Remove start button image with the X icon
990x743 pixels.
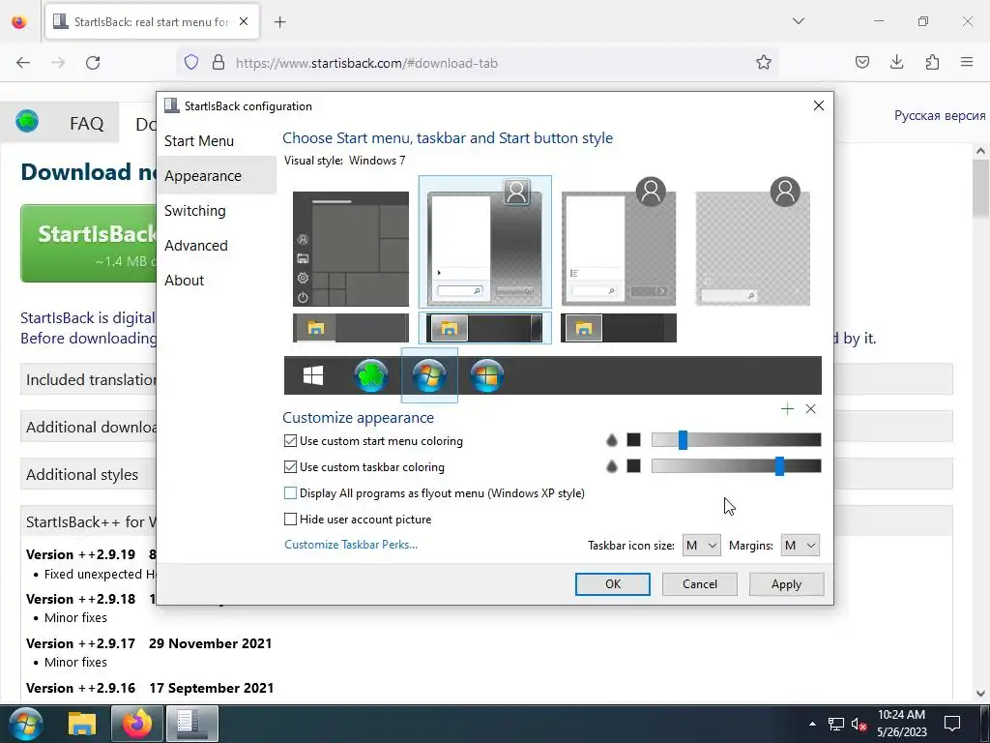pos(811,409)
